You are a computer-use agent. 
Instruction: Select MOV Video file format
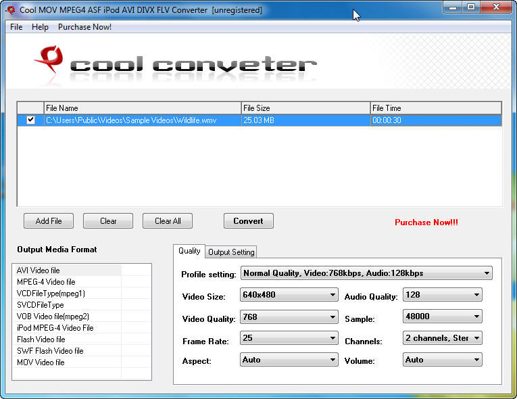pyautogui.click(x=41, y=362)
